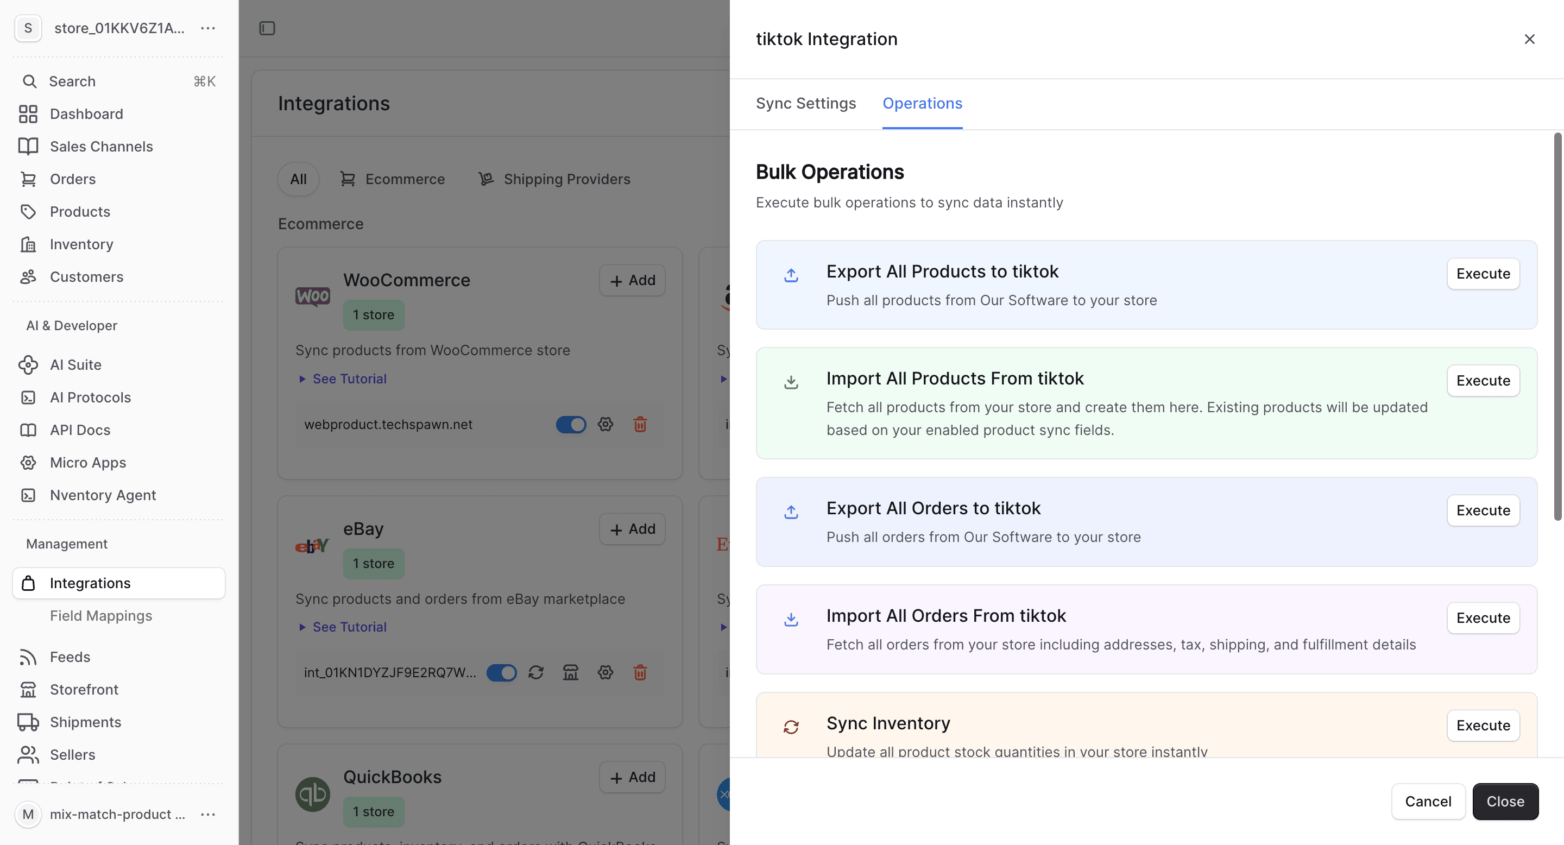Open mix-match-product account options menu
Image resolution: width=1564 pixels, height=845 pixels.
tap(208, 815)
